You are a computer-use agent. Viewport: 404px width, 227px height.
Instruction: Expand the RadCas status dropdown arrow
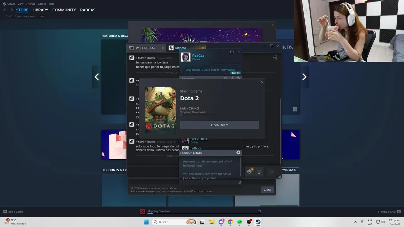(206, 56)
